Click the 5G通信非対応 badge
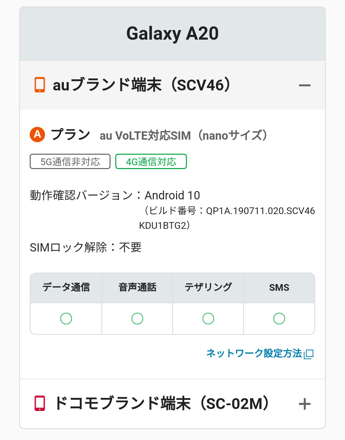 tap(70, 162)
